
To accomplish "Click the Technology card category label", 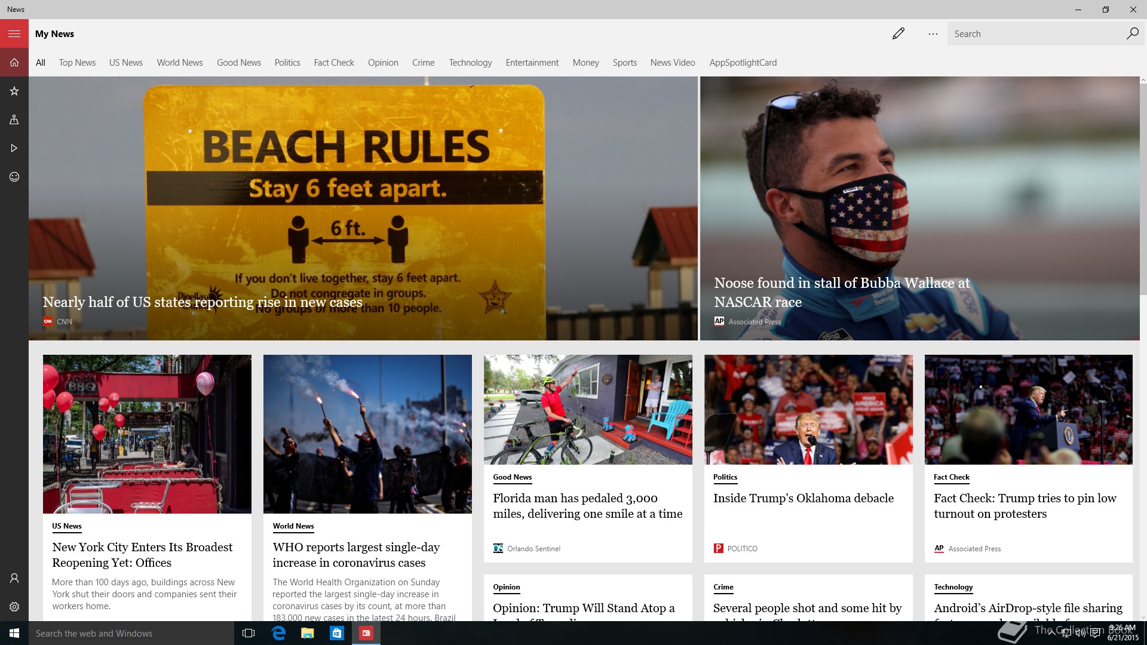I will [x=953, y=587].
